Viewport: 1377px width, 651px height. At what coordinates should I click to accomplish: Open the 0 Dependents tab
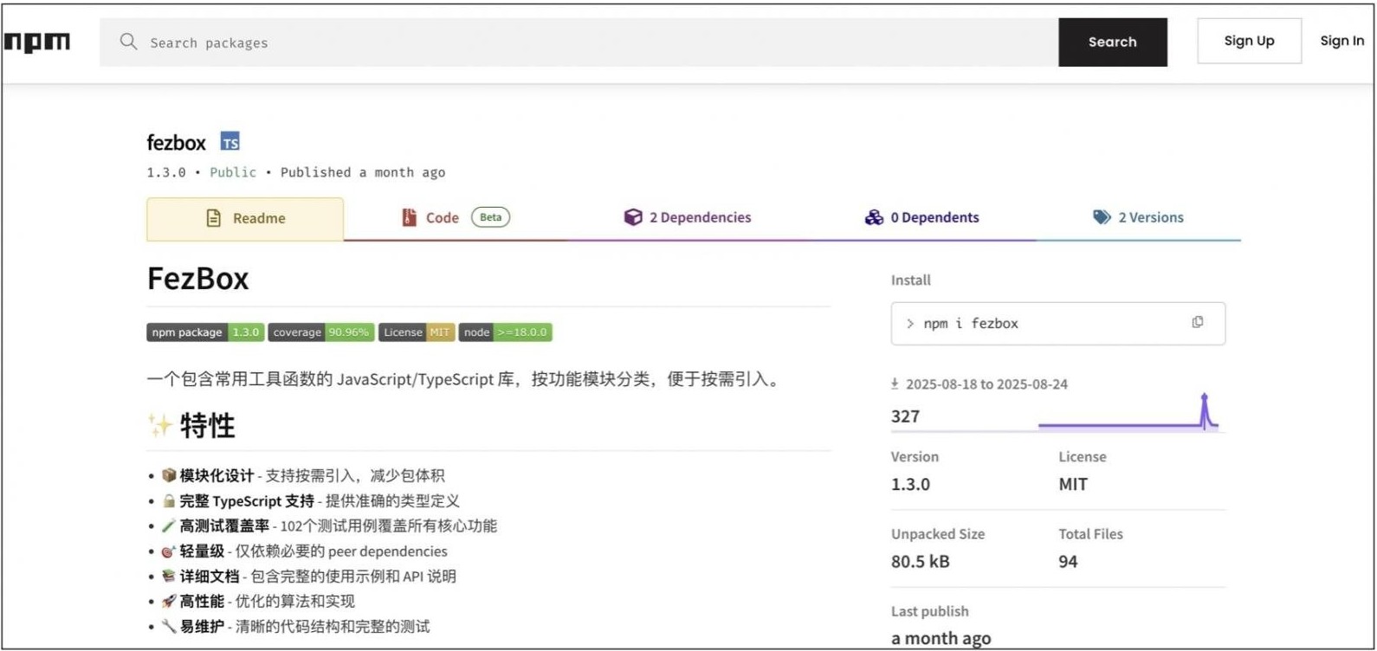click(x=921, y=218)
